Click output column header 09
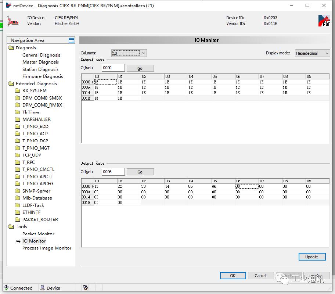 coord(317,181)
